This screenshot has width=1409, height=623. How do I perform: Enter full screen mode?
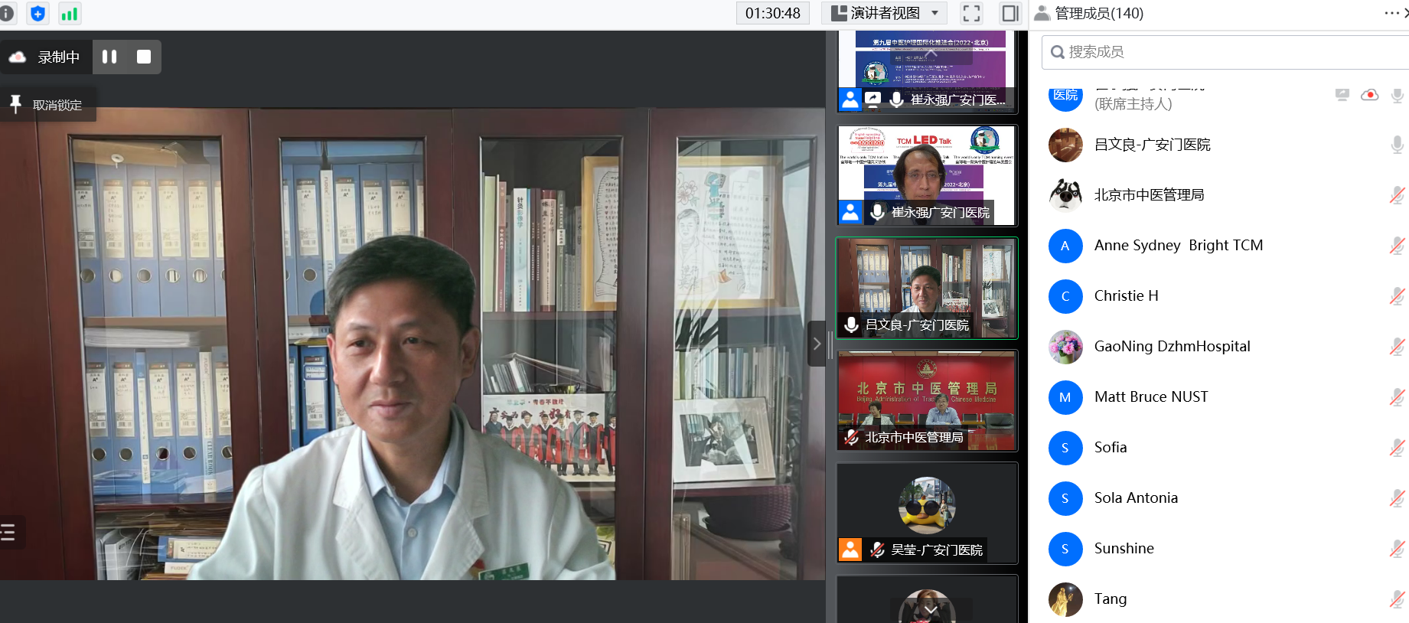(x=971, y=13)
